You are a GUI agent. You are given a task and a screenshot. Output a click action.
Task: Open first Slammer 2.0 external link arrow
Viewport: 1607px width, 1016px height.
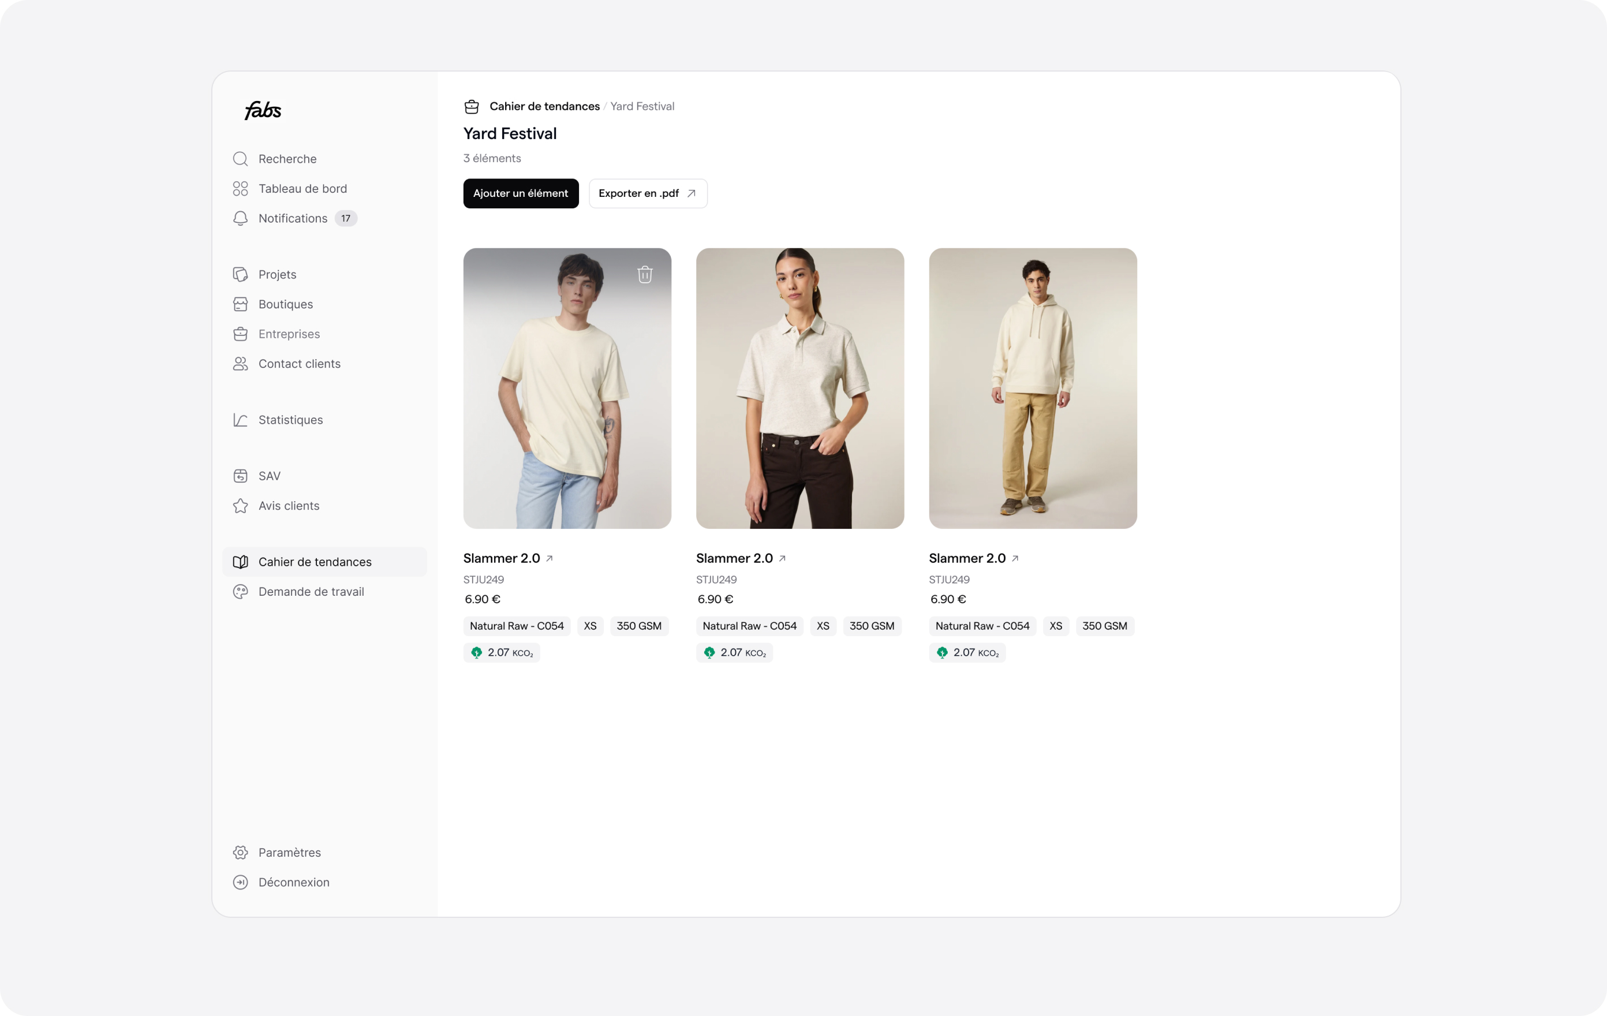(550, 559)
